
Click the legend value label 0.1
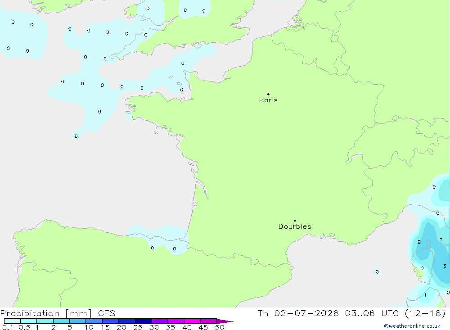pyautogui.click(x=8, y=327)
